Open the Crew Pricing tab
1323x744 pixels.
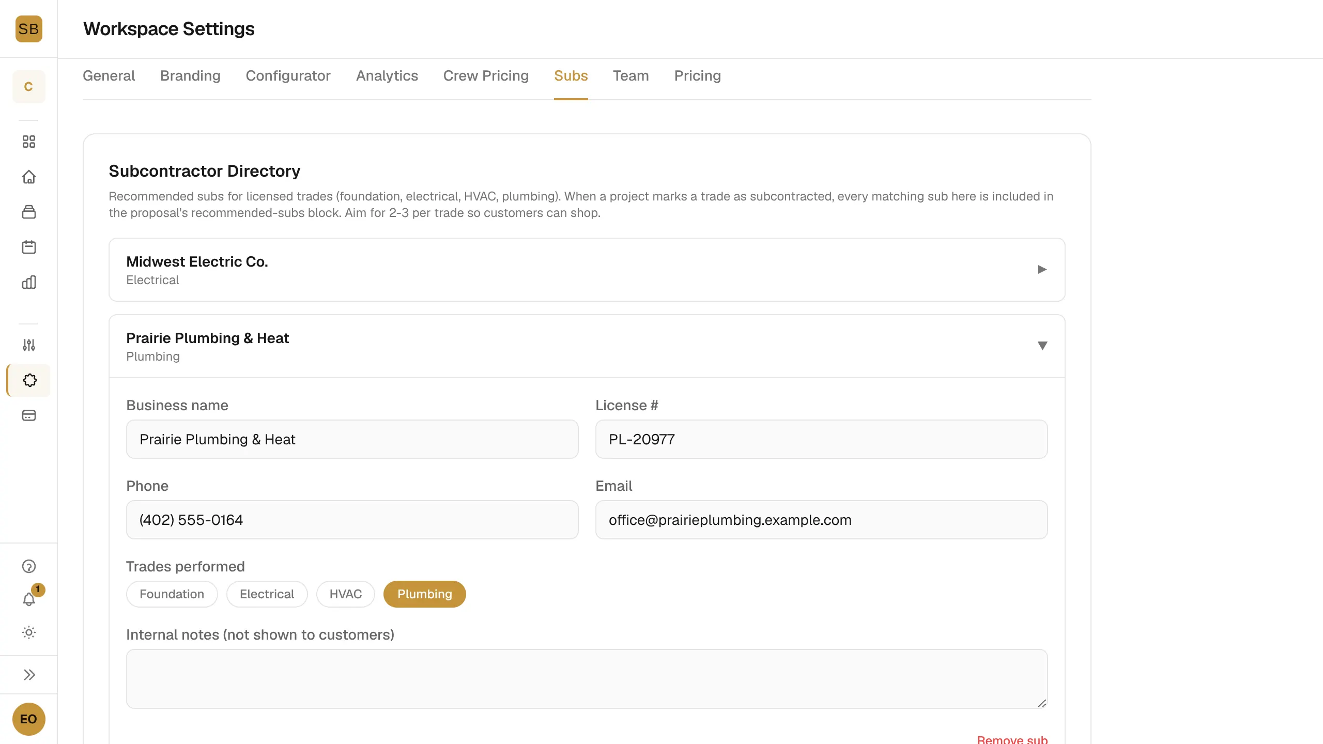pyautogui.click(x=486, y=76)
